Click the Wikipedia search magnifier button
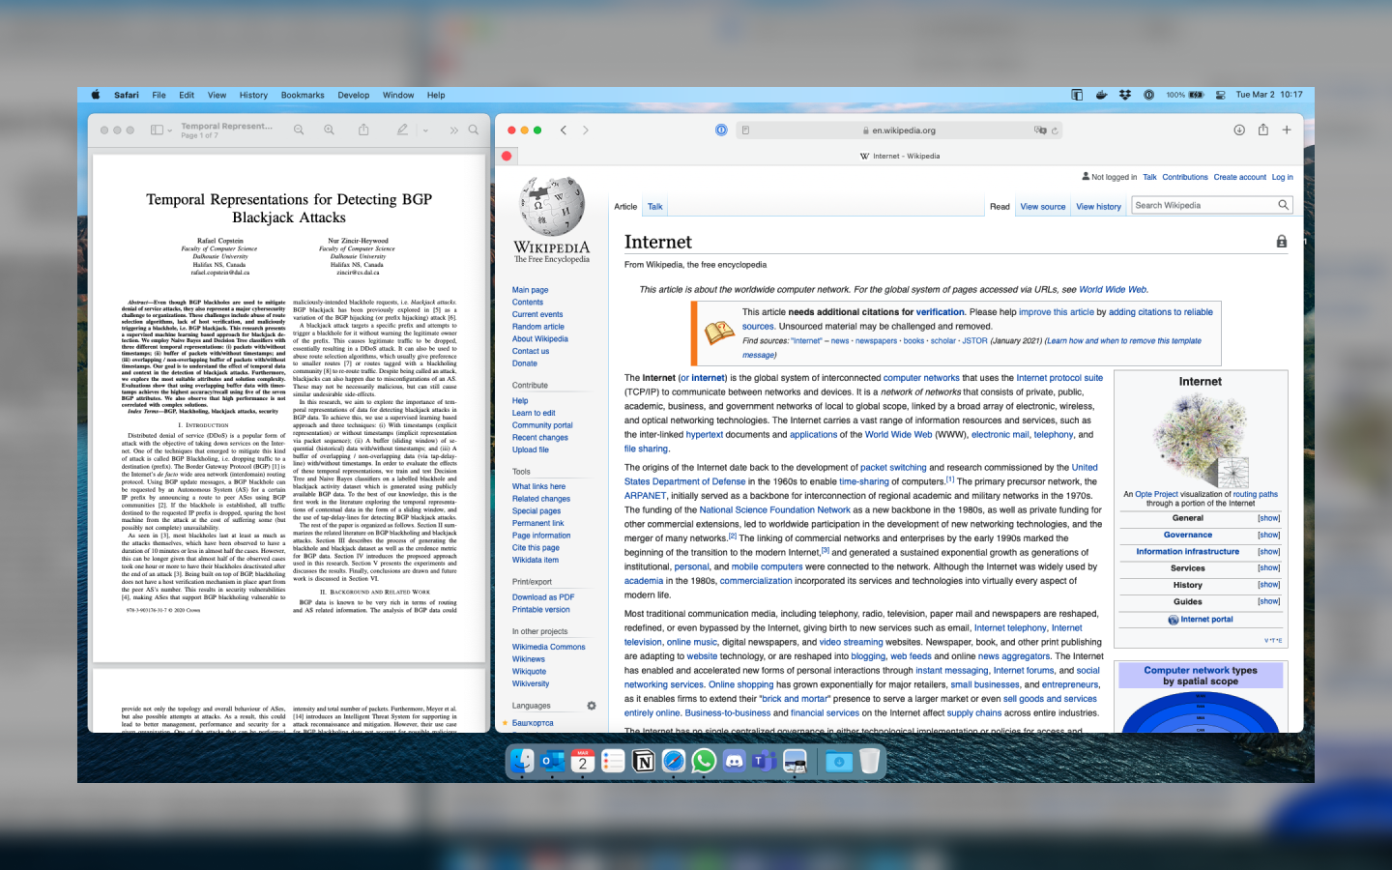The width and height of the screenshot is (1392, 870). [x=1284, y=205]
